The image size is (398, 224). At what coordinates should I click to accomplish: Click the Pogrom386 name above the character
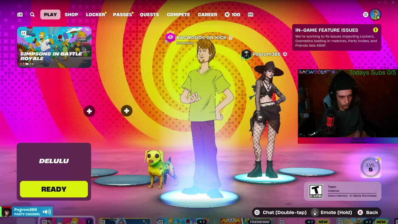[266, 54]
